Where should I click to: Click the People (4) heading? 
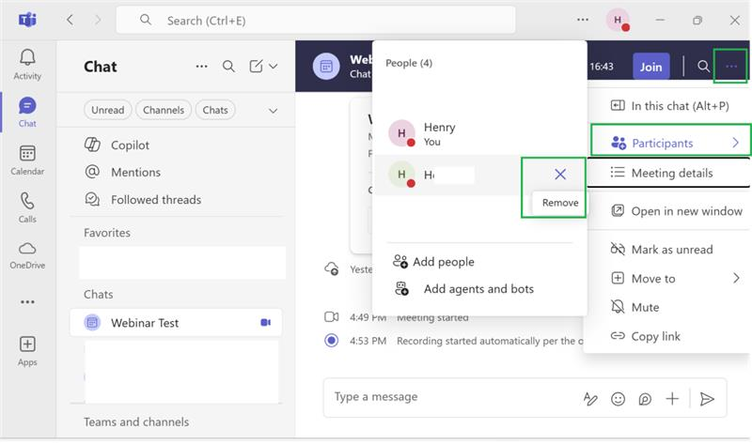coord(409,63)
